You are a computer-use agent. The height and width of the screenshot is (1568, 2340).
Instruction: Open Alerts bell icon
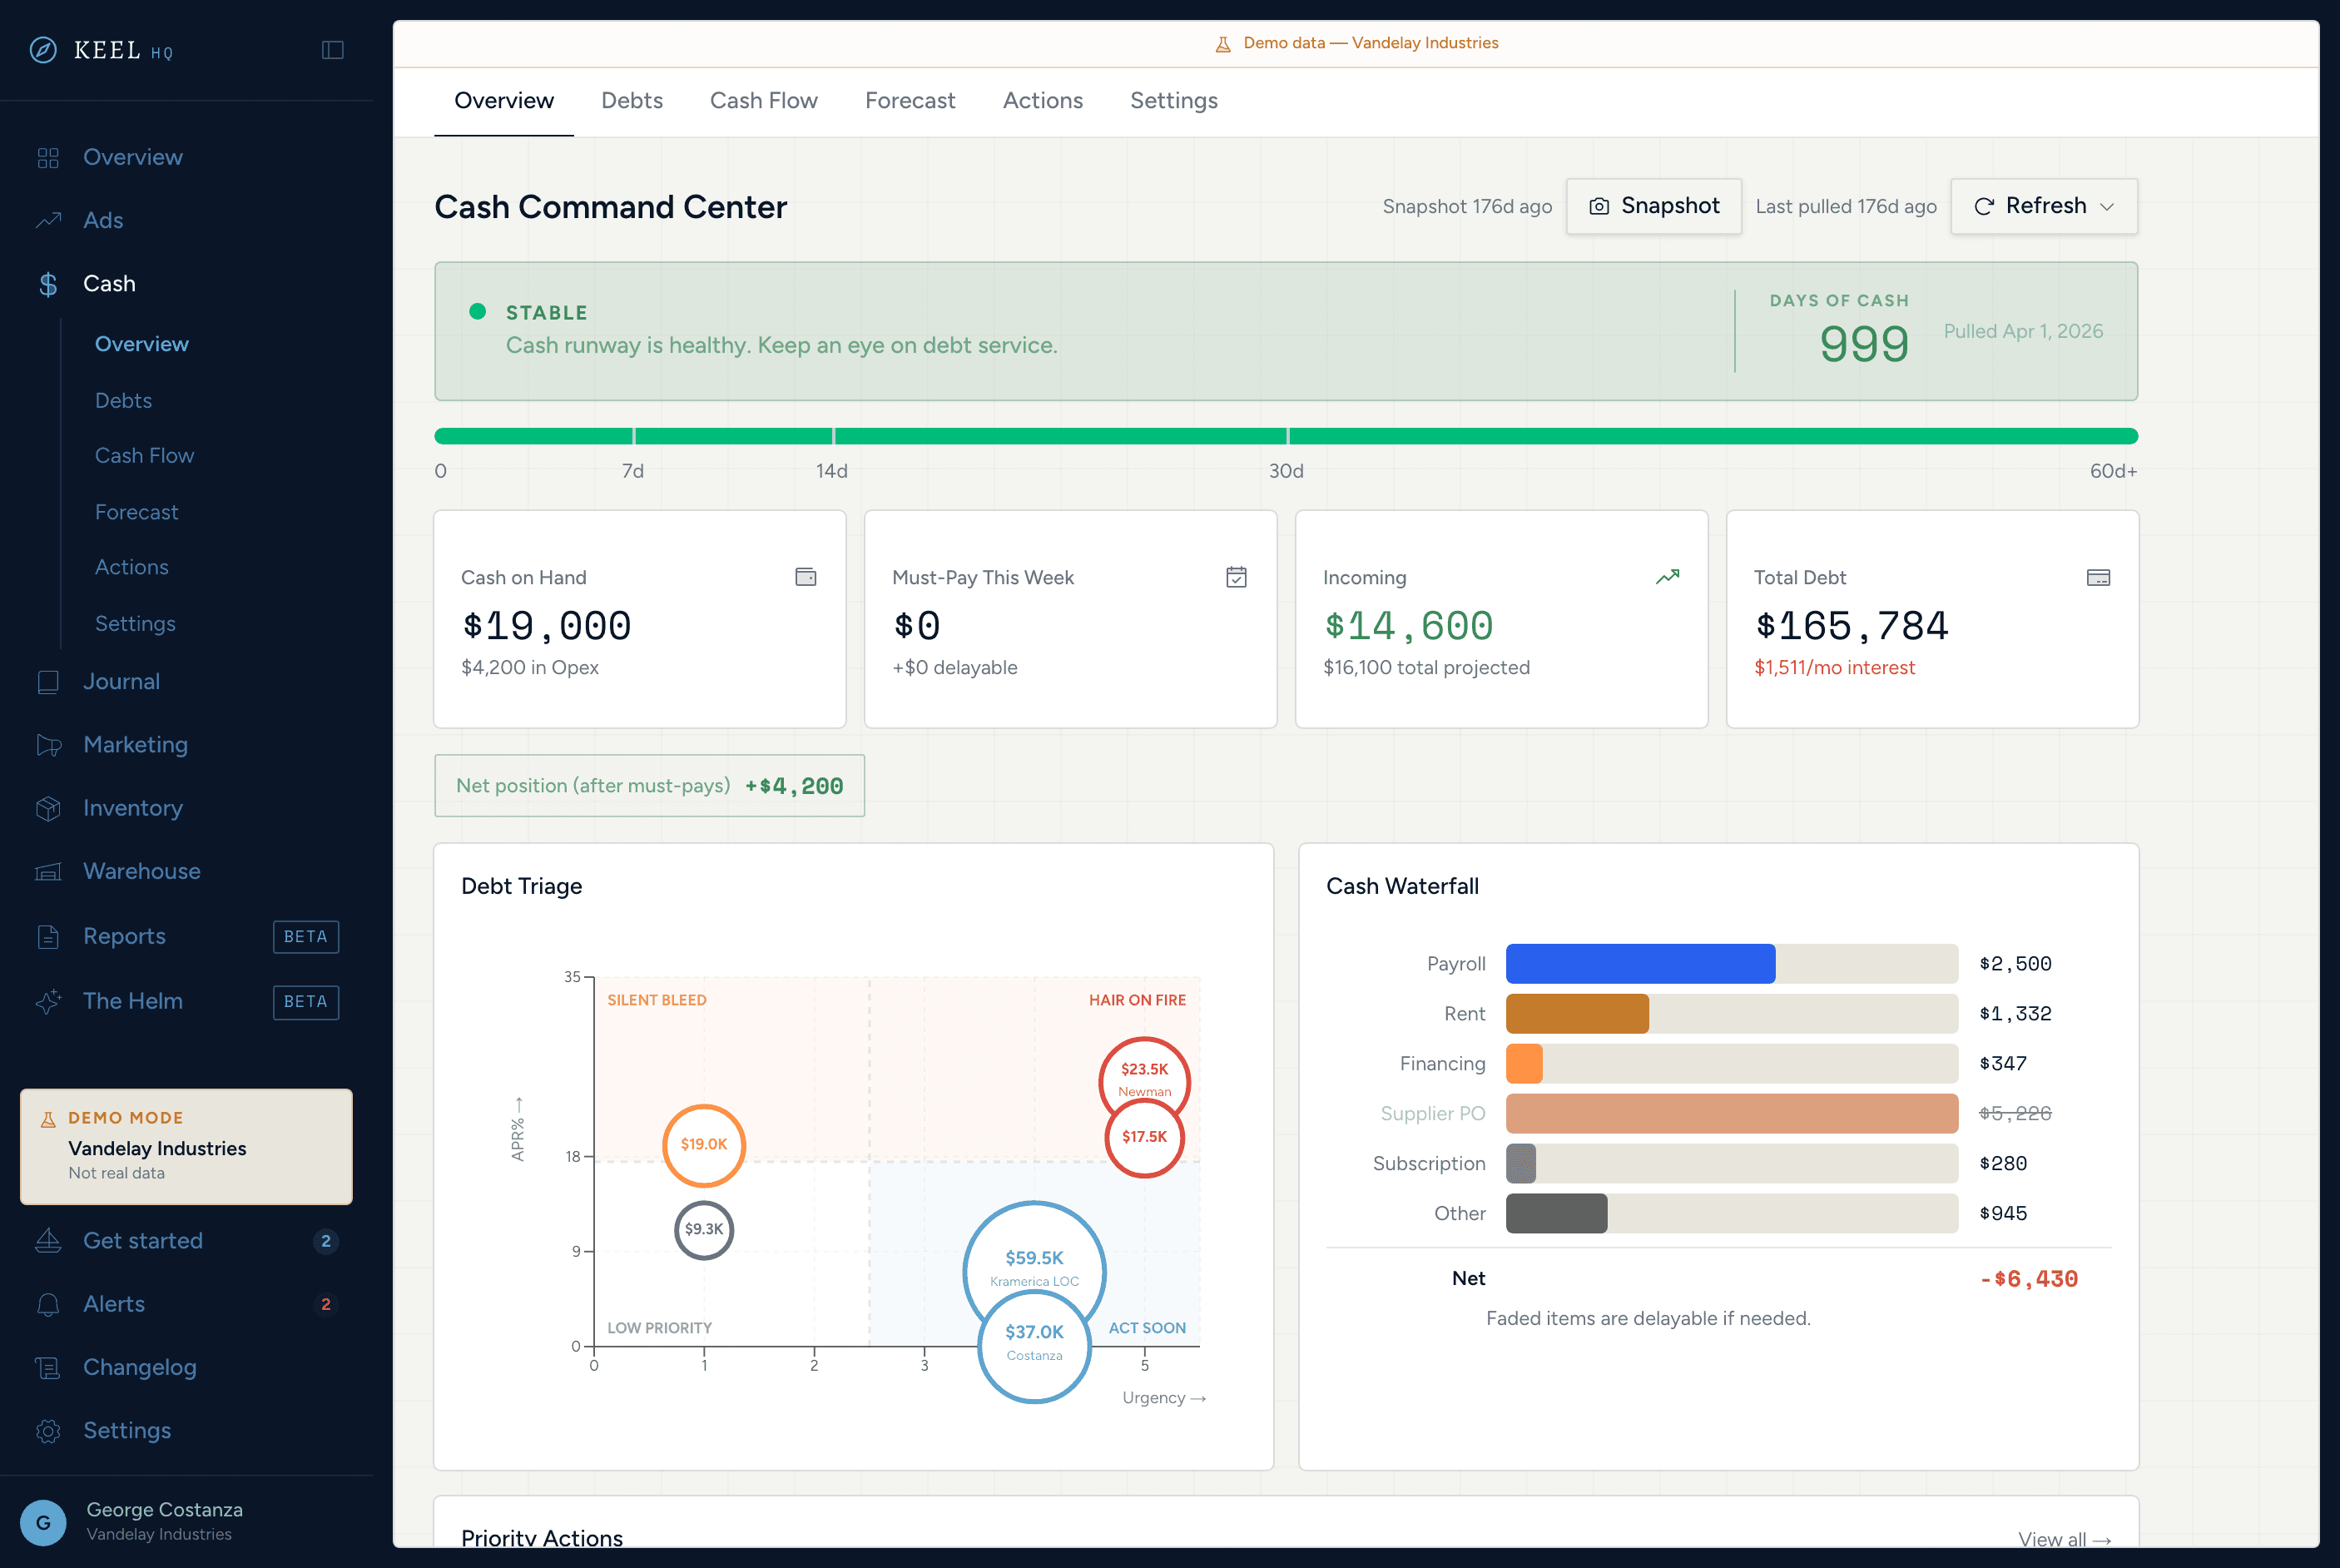[48, 1305]
